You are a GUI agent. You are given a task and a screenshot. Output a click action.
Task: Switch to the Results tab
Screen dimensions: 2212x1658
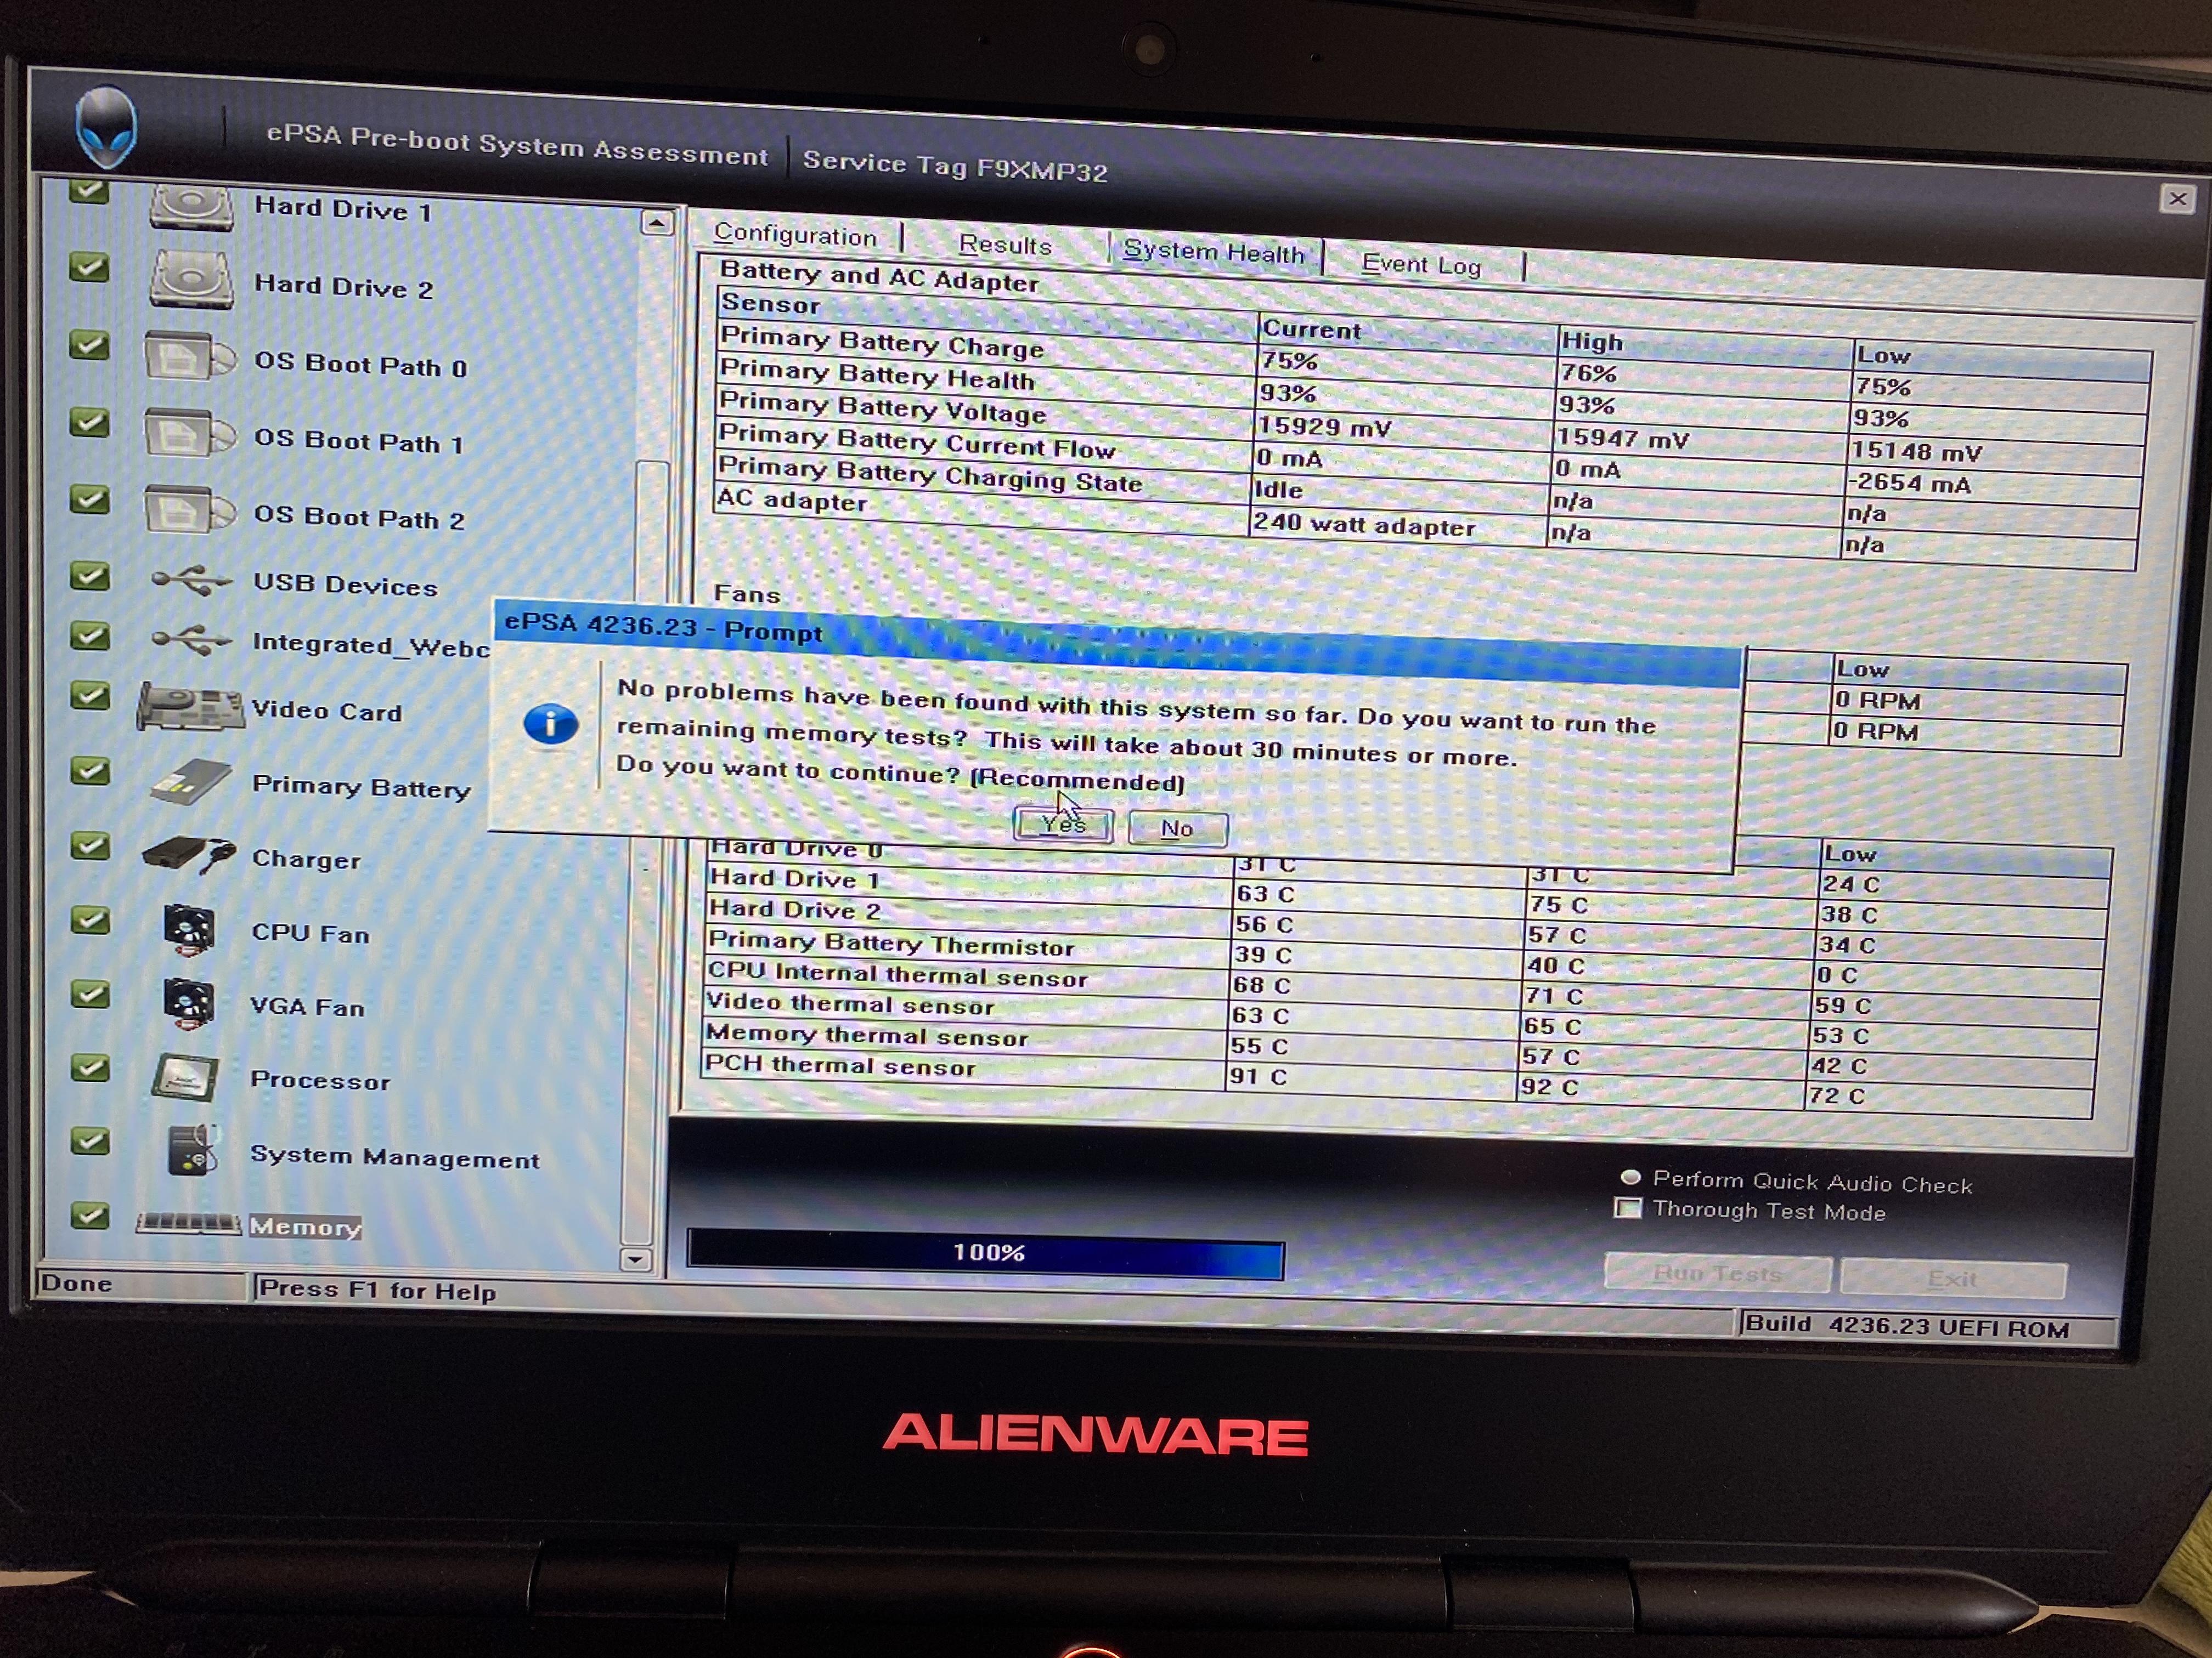coord(1004,245)
